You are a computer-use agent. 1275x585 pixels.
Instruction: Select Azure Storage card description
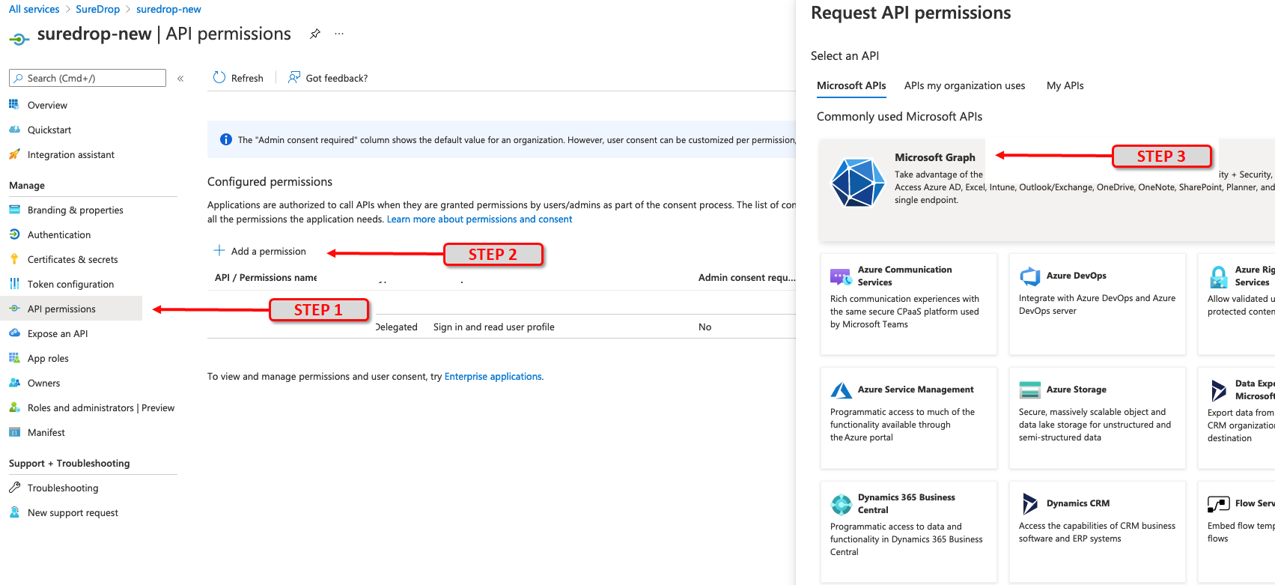pos(1095,425)
